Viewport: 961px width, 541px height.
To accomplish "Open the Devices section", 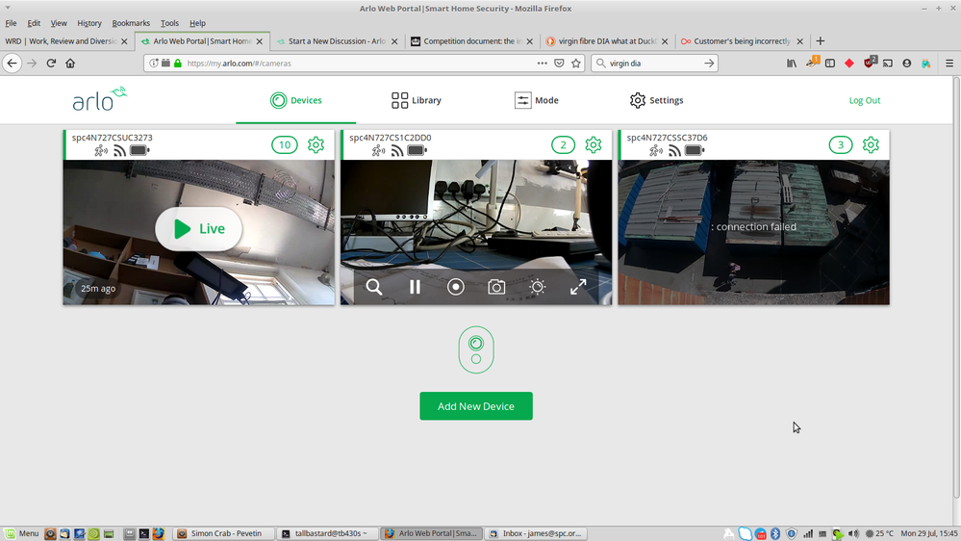I will (x=296, y=100).
